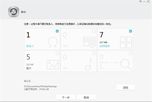This screenshot has width=152, height=102.
Task: Select the 应用程序 label text
Action: 104,46
